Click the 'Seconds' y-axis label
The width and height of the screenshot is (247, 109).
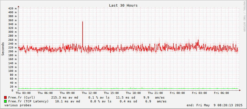pyautogui.click(x=3, y=49)
